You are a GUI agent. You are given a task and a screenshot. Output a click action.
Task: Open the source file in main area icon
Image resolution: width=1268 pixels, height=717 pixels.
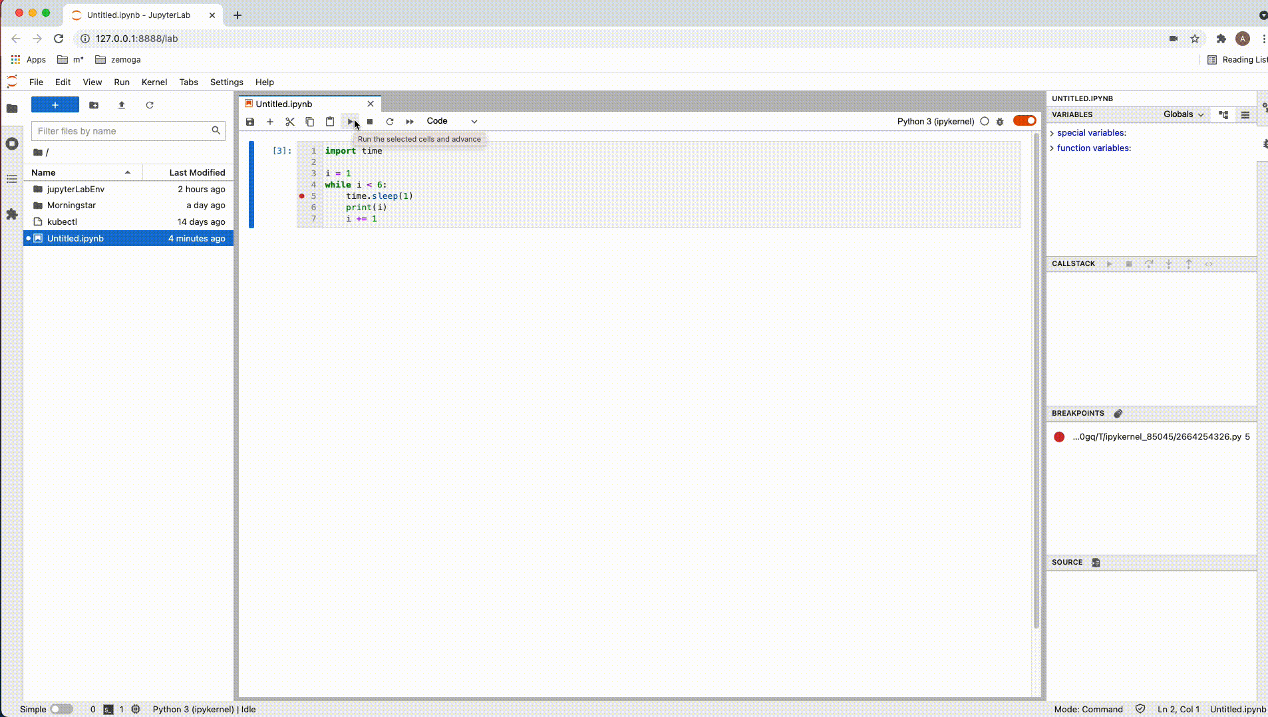1096,563
